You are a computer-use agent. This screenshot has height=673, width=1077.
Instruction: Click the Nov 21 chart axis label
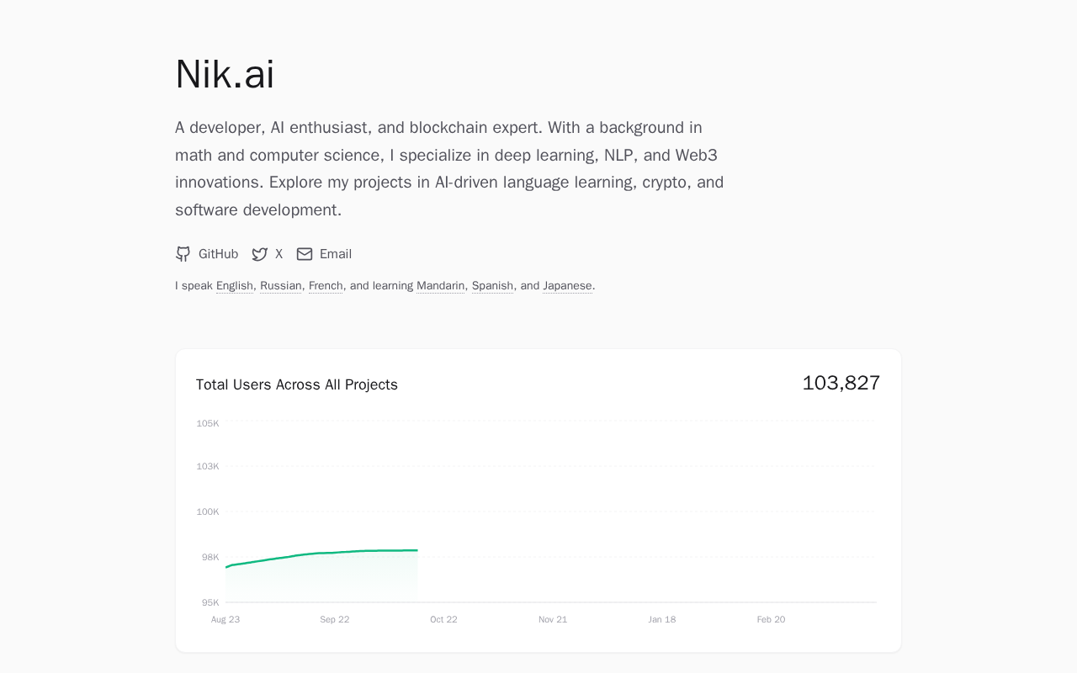(x=553, y=619)
